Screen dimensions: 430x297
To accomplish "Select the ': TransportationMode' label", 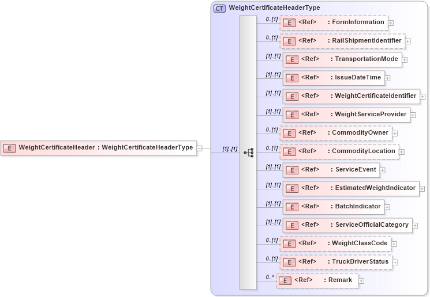I will point(364,59).
